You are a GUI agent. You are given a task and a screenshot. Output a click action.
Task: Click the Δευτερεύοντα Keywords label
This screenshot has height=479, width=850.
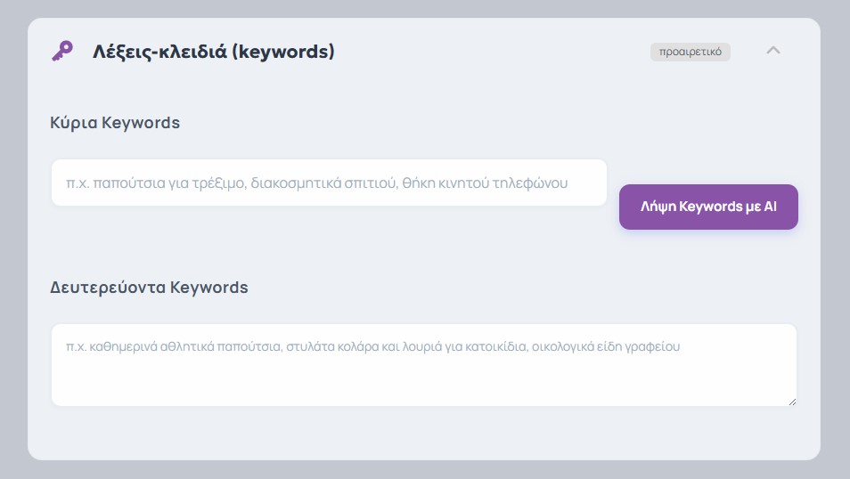149,288
